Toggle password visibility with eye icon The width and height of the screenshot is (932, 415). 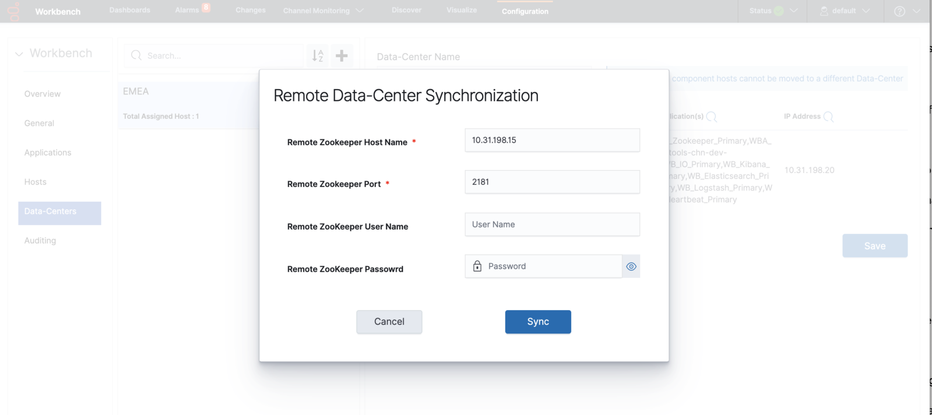click(631, 266)
